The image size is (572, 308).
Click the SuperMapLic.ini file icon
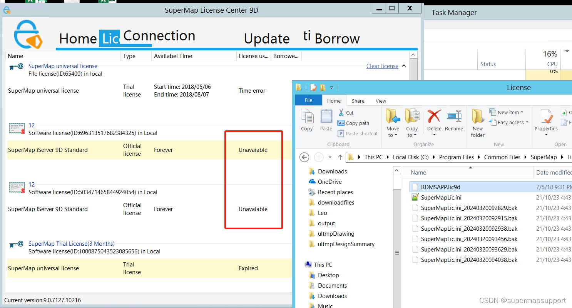(415, 198)
